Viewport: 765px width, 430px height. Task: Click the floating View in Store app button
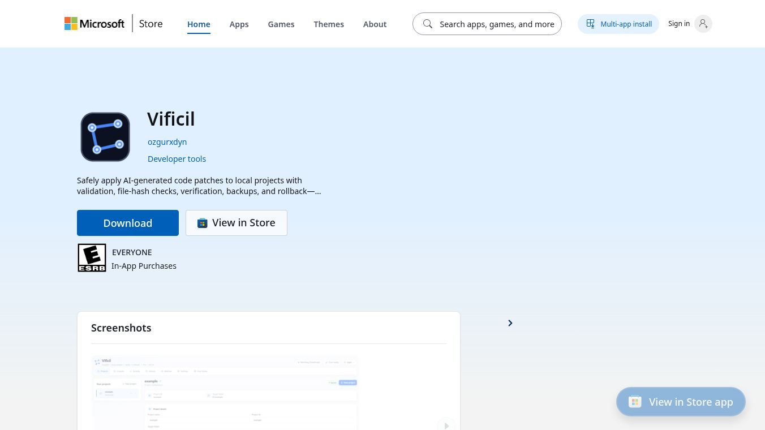click(681, 402)
